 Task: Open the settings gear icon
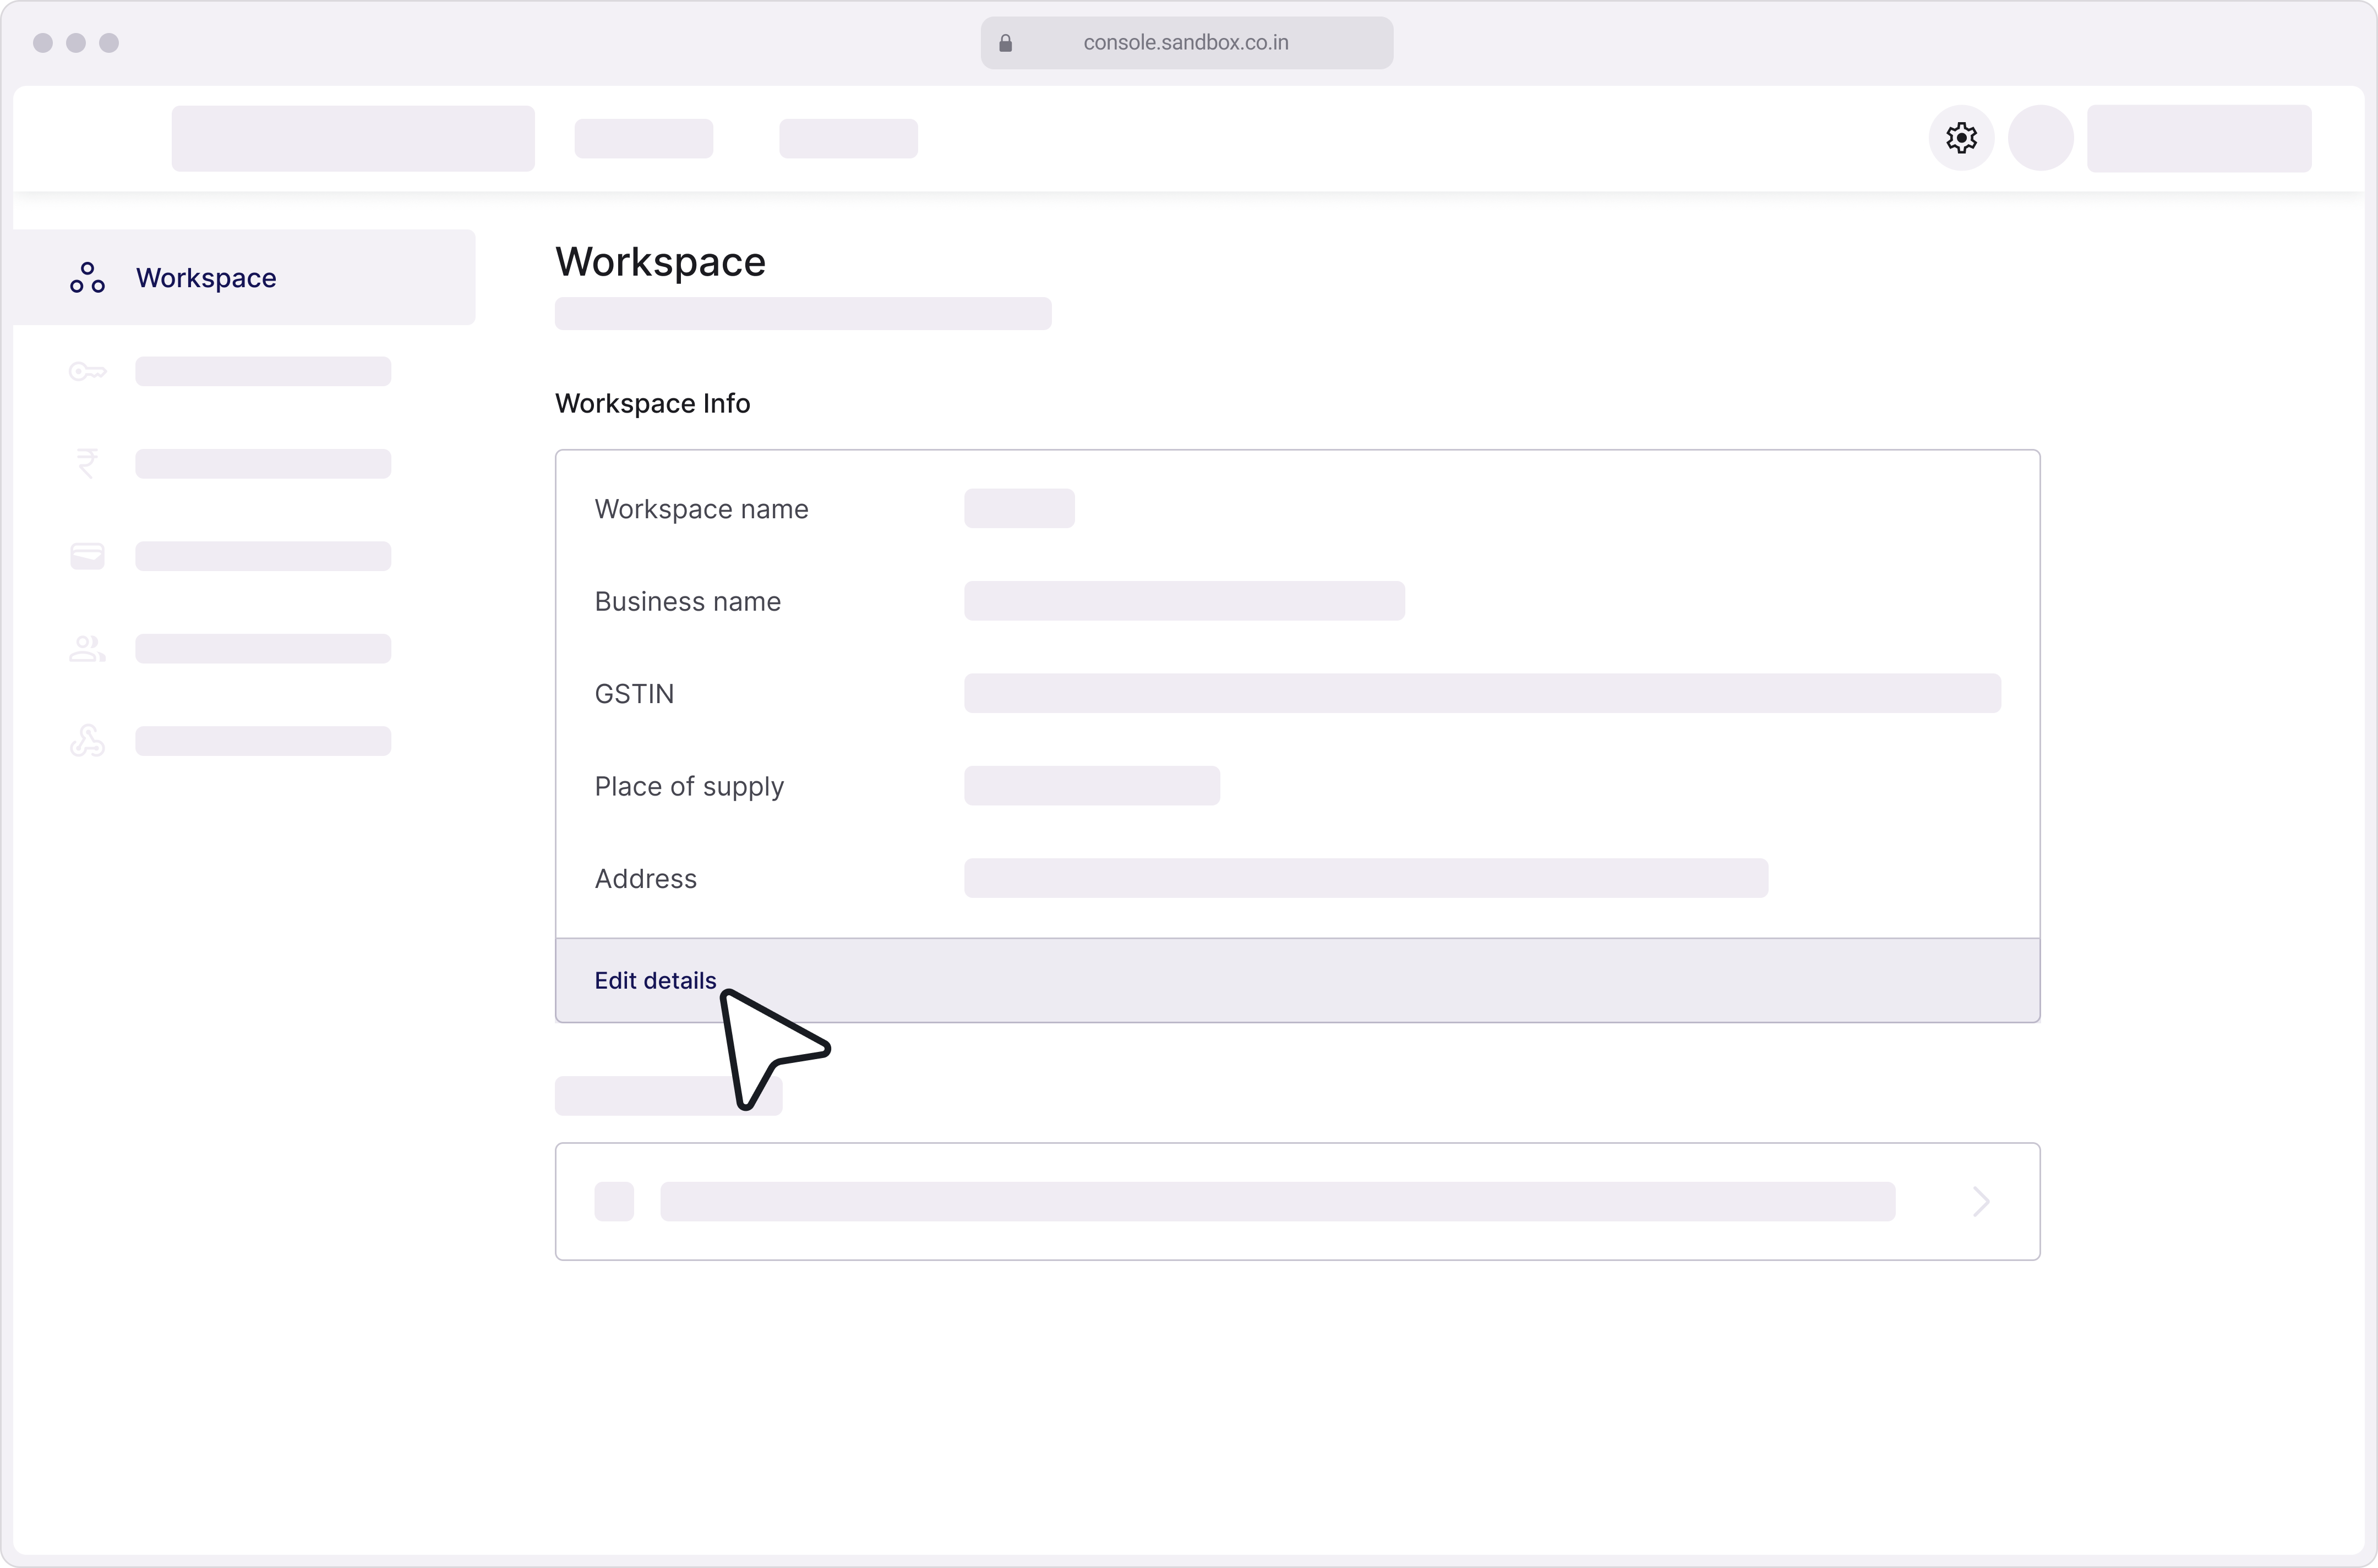(1961, 138)
